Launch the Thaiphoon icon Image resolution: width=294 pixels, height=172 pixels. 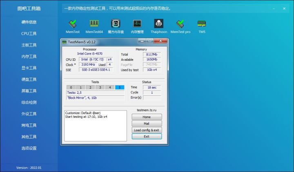tap(158, 25)
